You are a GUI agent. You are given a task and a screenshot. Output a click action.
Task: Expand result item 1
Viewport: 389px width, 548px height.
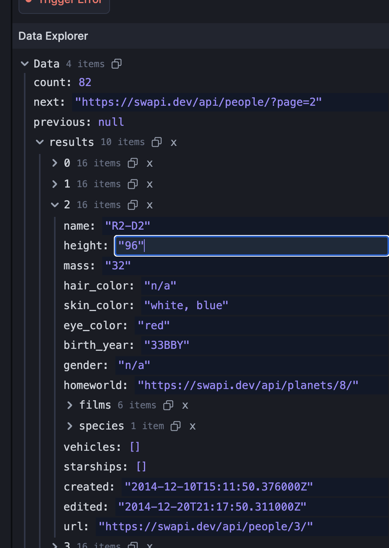pos(55,184)
